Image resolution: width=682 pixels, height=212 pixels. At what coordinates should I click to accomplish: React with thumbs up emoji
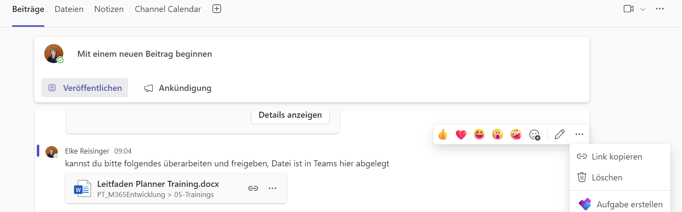[x=443, y=135]
